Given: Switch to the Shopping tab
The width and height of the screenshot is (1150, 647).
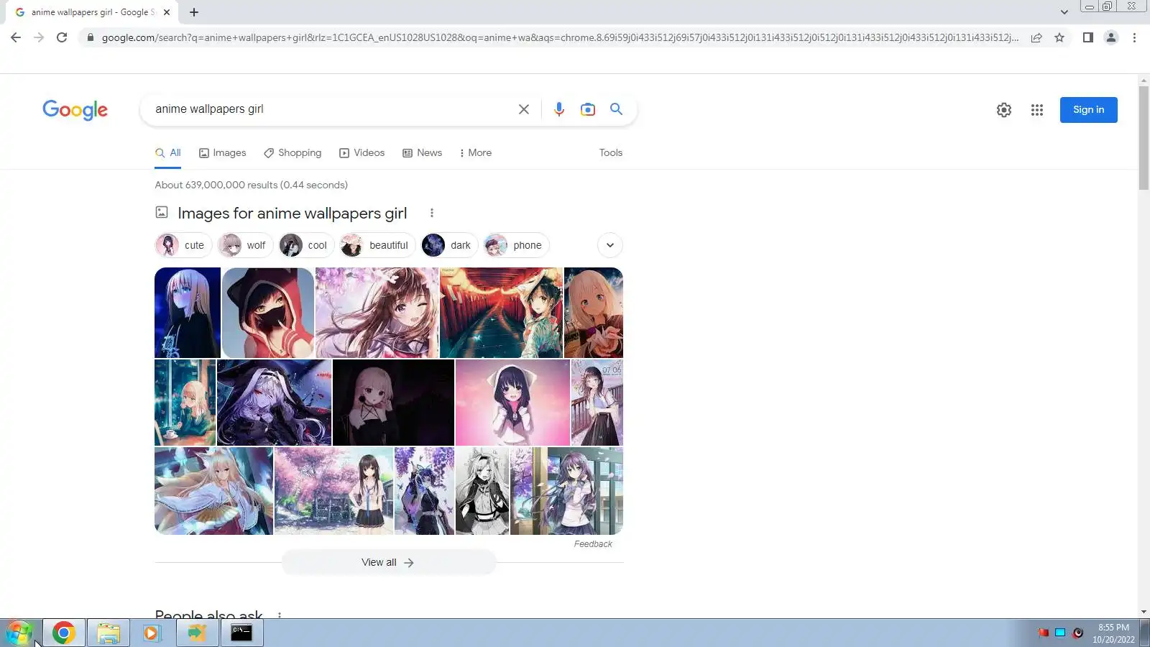Looking at the screenshot, I should (x=293, y=152).
